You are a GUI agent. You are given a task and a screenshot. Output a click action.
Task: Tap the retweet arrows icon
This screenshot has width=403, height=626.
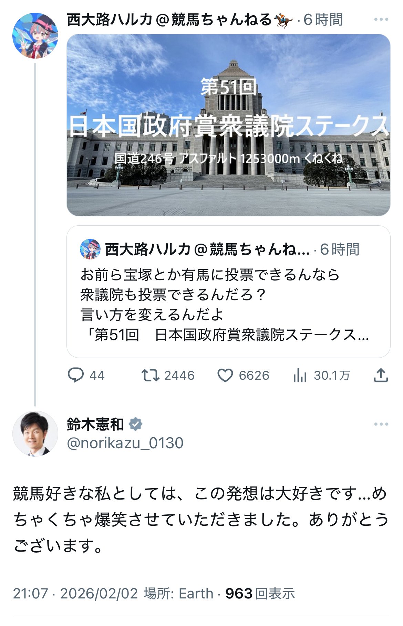pyautogui.click(x=151, y=375)
